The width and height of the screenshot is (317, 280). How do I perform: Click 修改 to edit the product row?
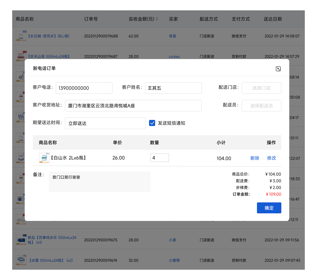(271, 158)
